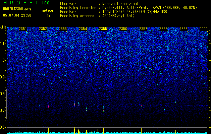
Task: Click observer name Masayuki Kobayashi
Action: pyautogui.click(x=120, y=4)
